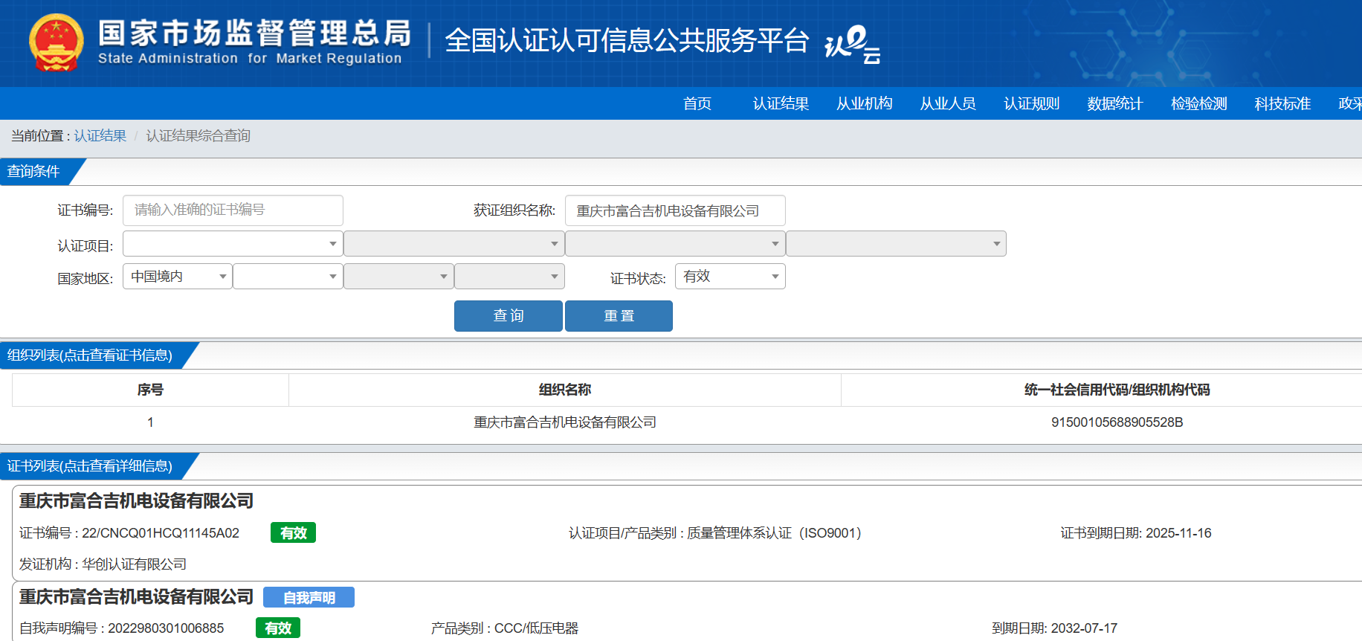Click the 获证组织名称 input field
Screen dimensions: 1362x641
[x=675, y=210]
